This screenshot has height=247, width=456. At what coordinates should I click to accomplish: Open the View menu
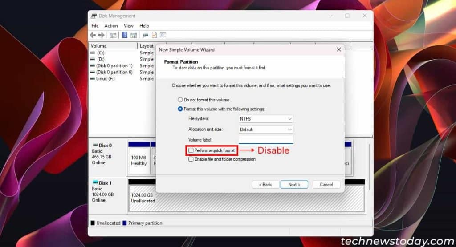(129, 26)
